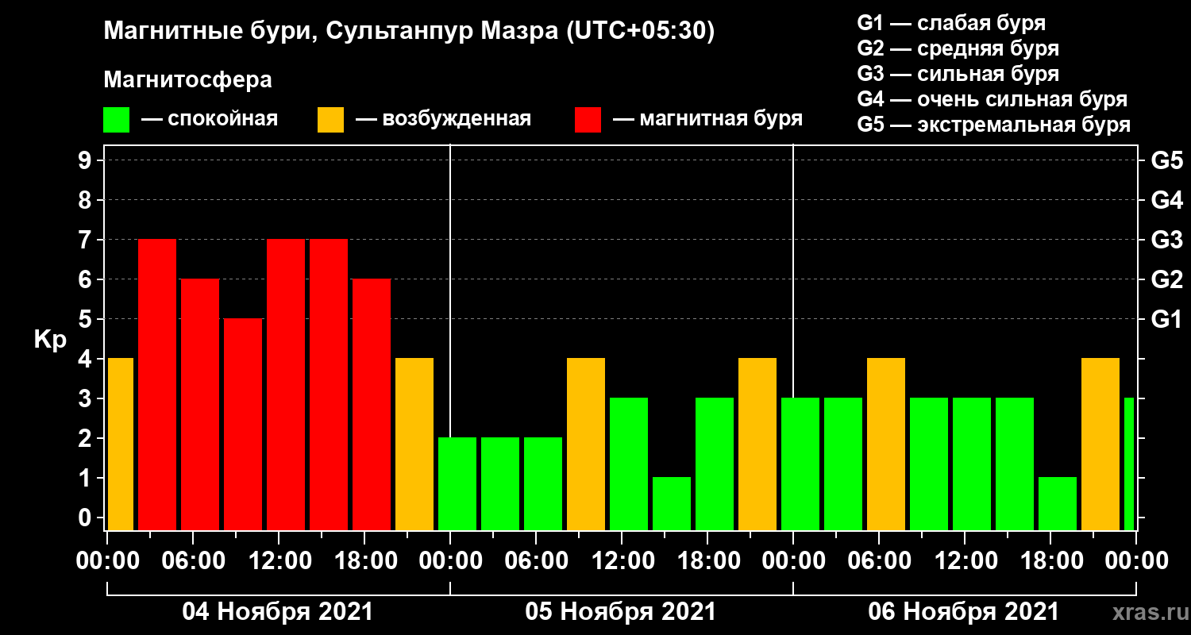Click the green Kp 1 bar on 06 Ноября
Screen dimensions: 1191x635
coord(1058,503)
